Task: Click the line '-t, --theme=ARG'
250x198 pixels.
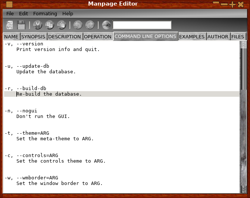Action: click(x=27, y=133)
